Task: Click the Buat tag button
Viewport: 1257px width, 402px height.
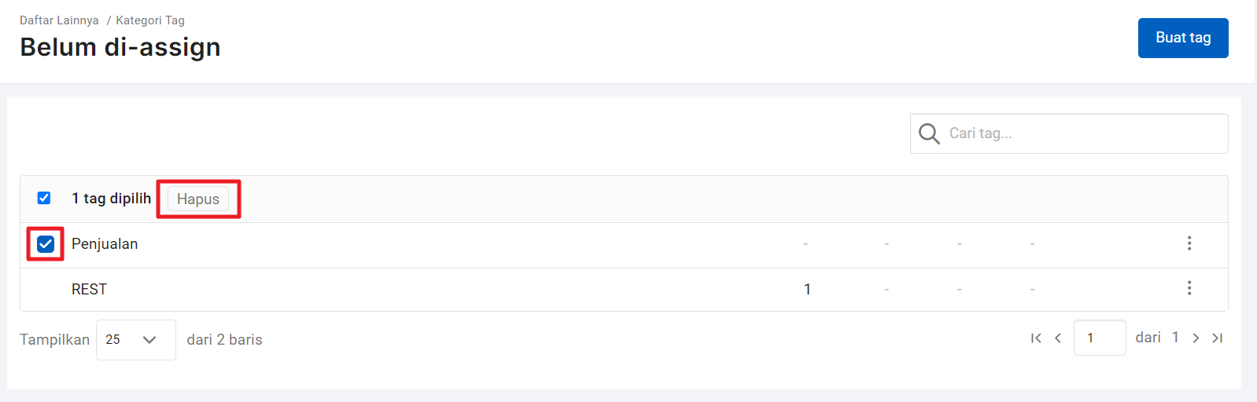Action: coord(1183,38)
